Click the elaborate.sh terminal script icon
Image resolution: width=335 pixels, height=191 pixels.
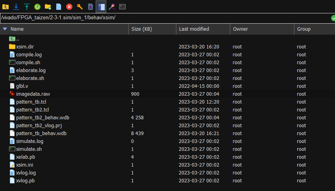[x=12, y=78]
